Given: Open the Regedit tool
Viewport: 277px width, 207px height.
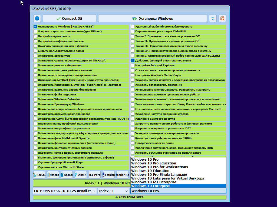Looking at the screenshot, I should coord(67,175).
